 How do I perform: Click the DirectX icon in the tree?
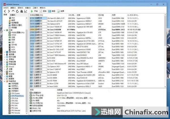click(x=7, y=67)
